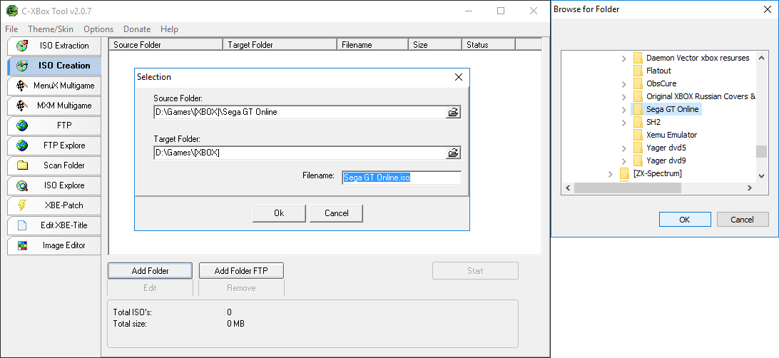Expand the [ZX-Spectrum] folder
This screenshot has width=779, height=358.
(611, 174)
